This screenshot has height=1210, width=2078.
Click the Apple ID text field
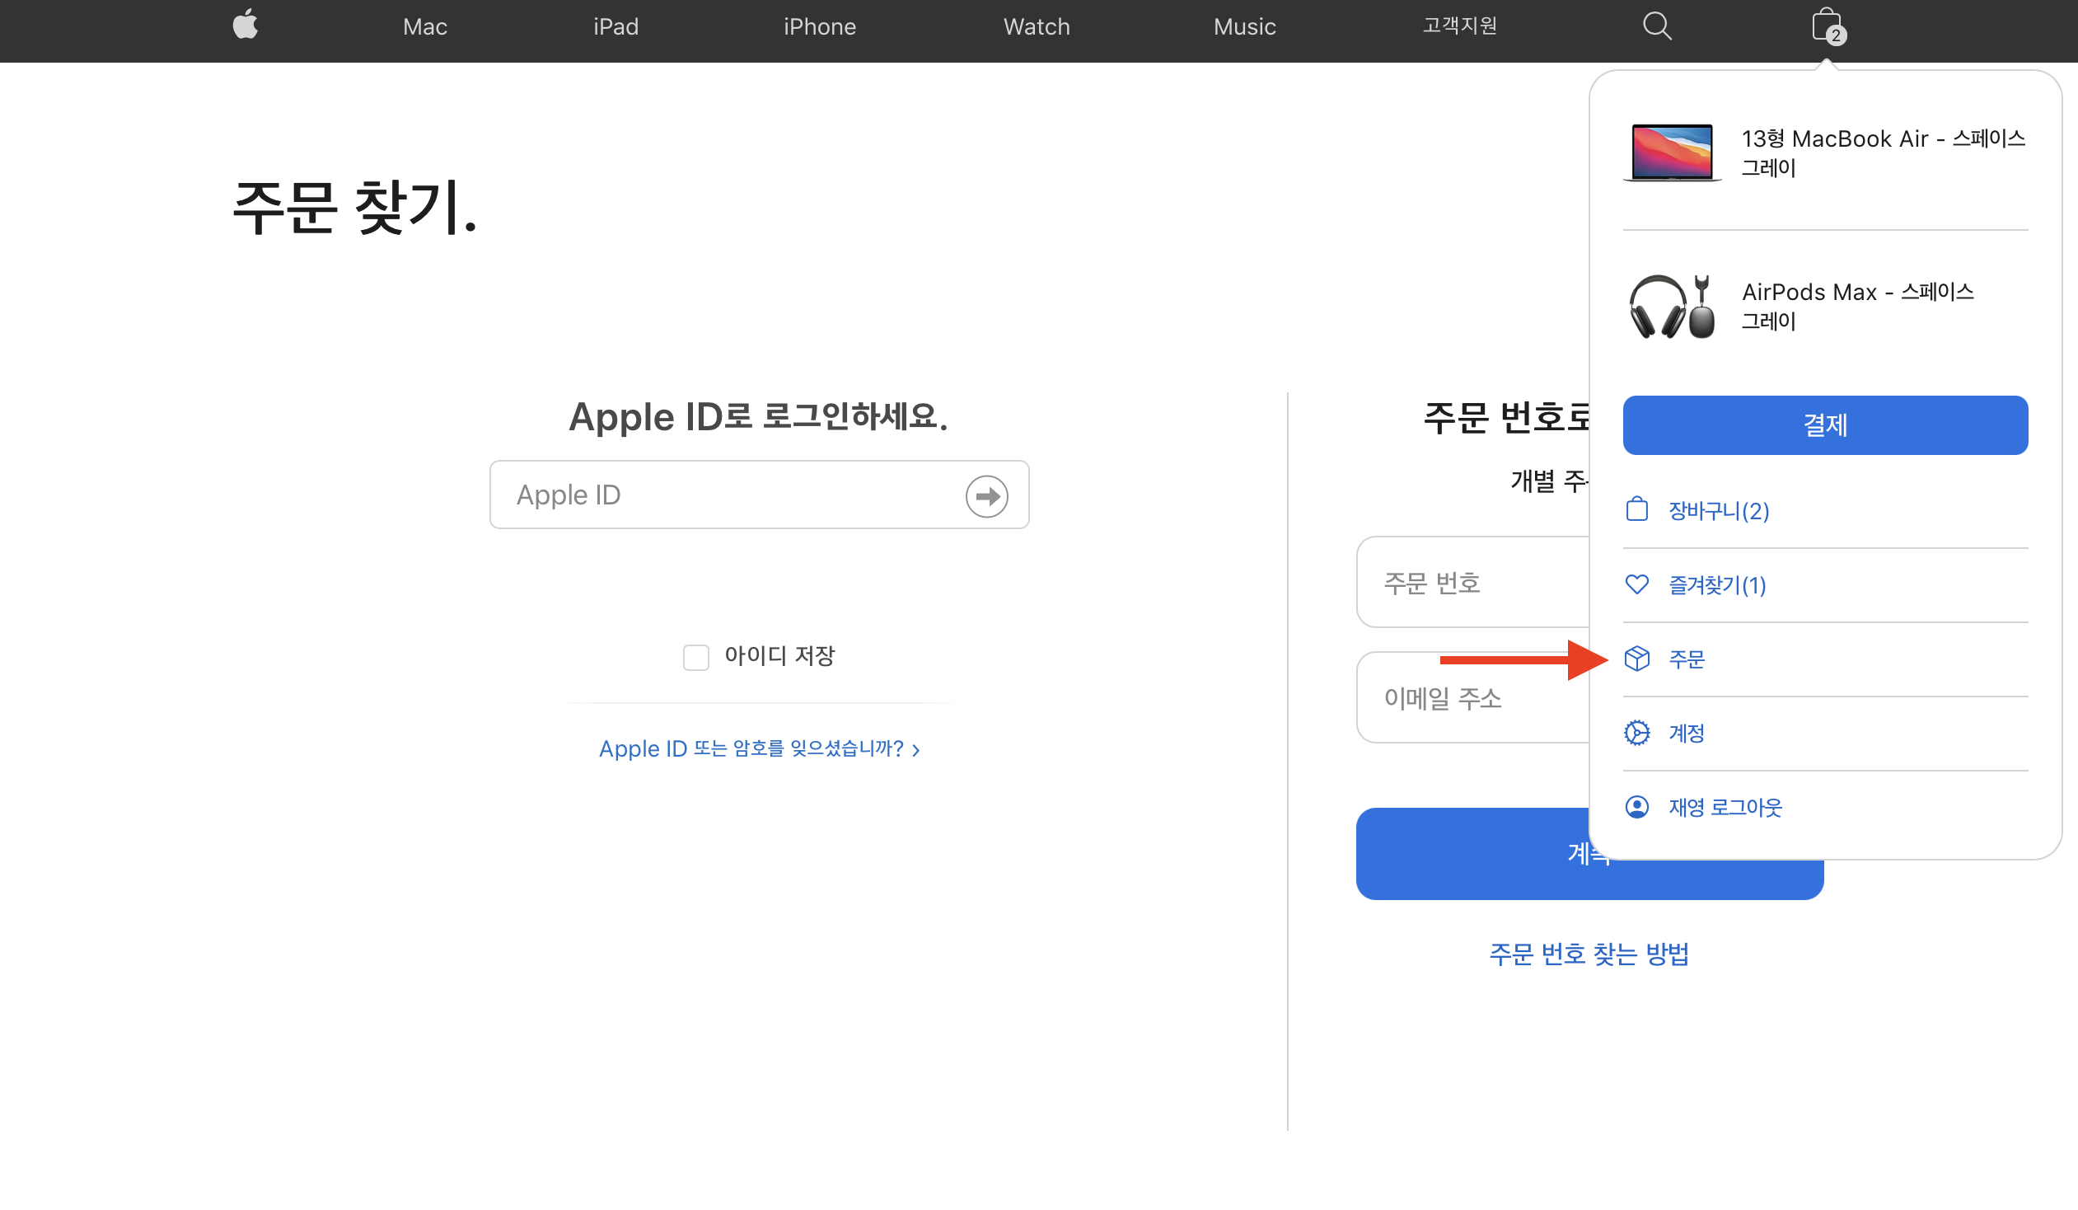[734, 495]
